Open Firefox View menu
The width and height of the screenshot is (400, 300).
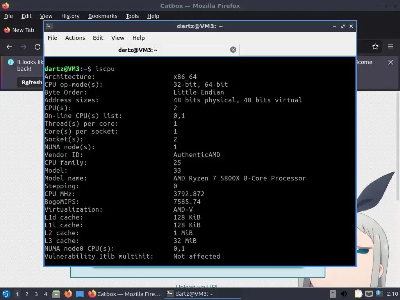[46, 16]
